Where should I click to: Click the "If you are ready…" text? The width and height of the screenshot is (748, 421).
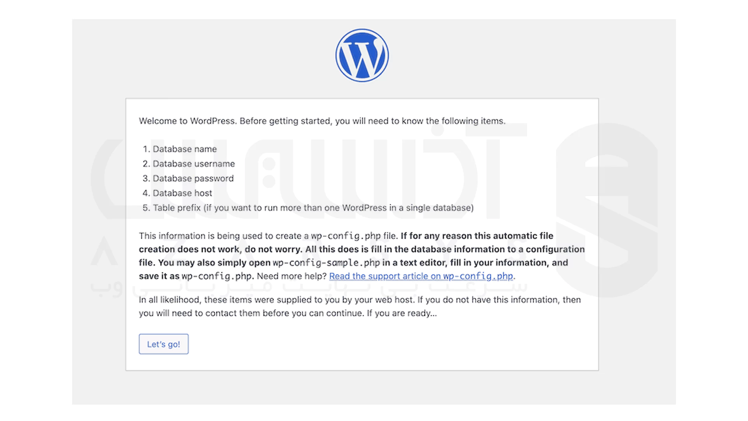402,313
